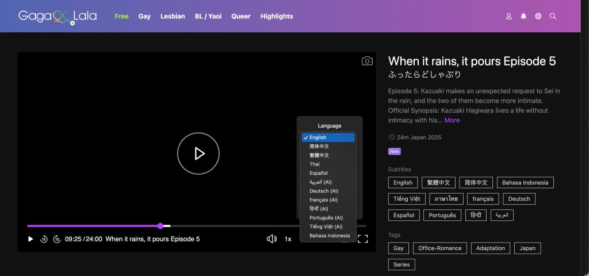This screenshot has height=276, width=589.
Task: Click the Office-Romance tag
Action: (440, 248)
